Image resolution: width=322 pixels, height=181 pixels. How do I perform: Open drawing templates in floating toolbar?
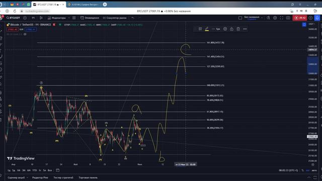200,29
